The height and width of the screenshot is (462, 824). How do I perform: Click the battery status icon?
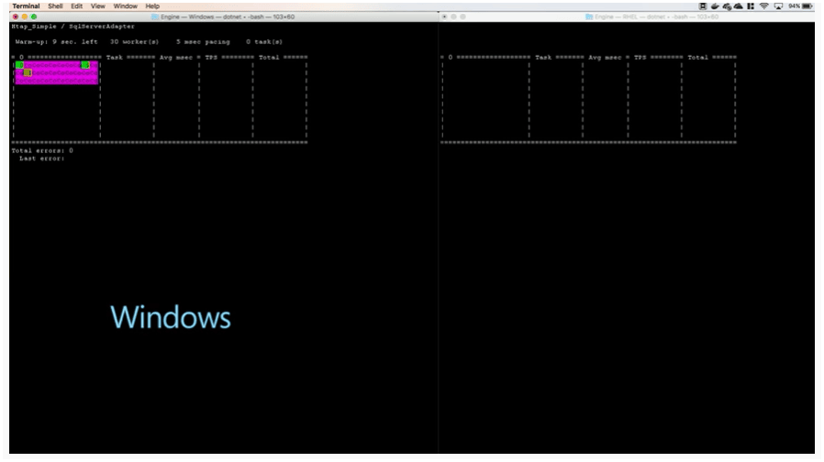[807, 6]
